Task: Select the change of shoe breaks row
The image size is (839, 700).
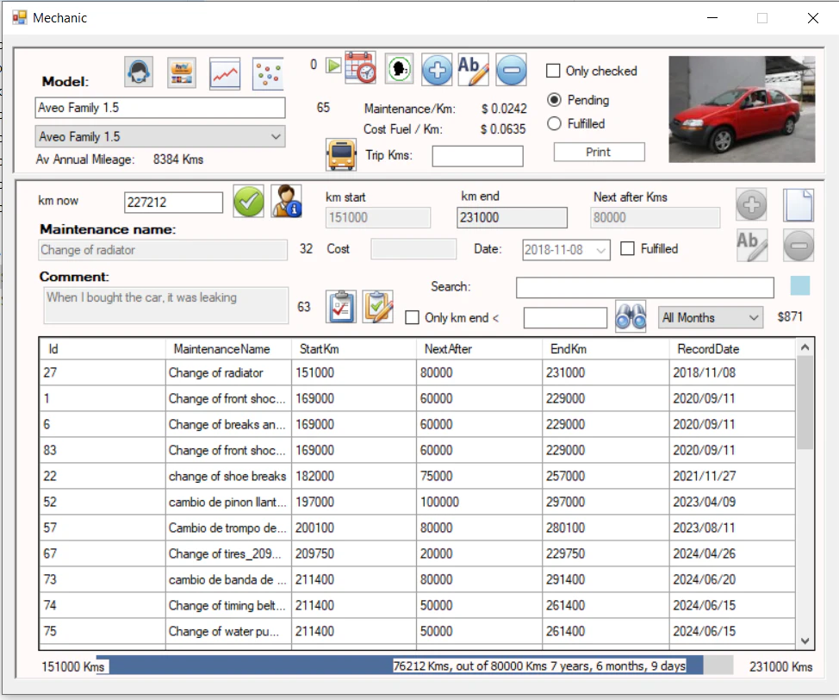Action: pos(418,476)
